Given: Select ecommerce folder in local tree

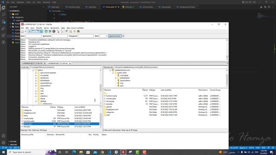Looking at the screenshot, I should [45, 81].
